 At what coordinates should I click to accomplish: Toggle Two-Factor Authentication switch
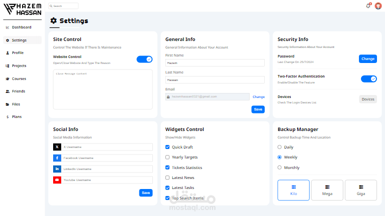coord(369,79)
